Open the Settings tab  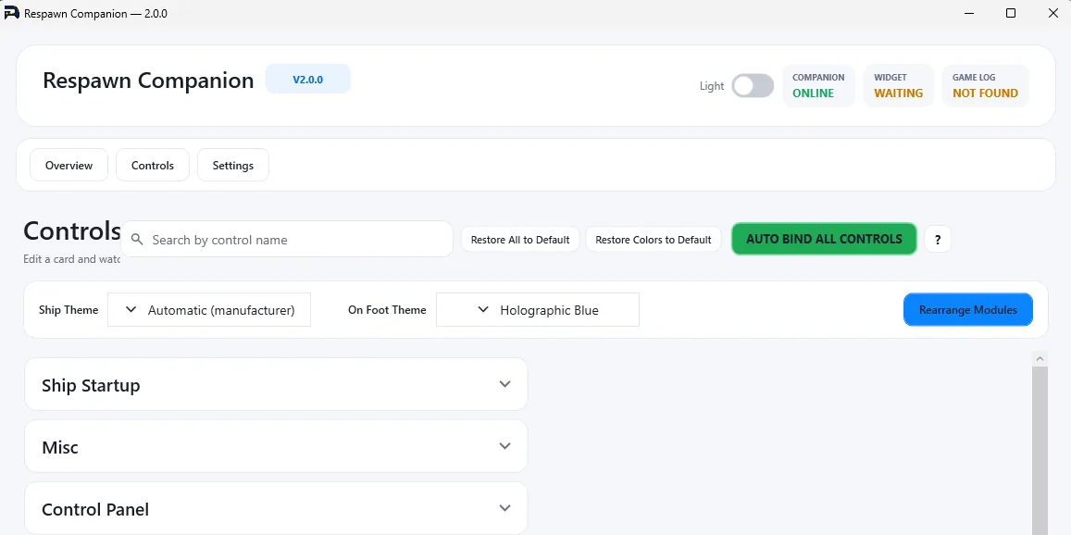[x=233, y=166]
